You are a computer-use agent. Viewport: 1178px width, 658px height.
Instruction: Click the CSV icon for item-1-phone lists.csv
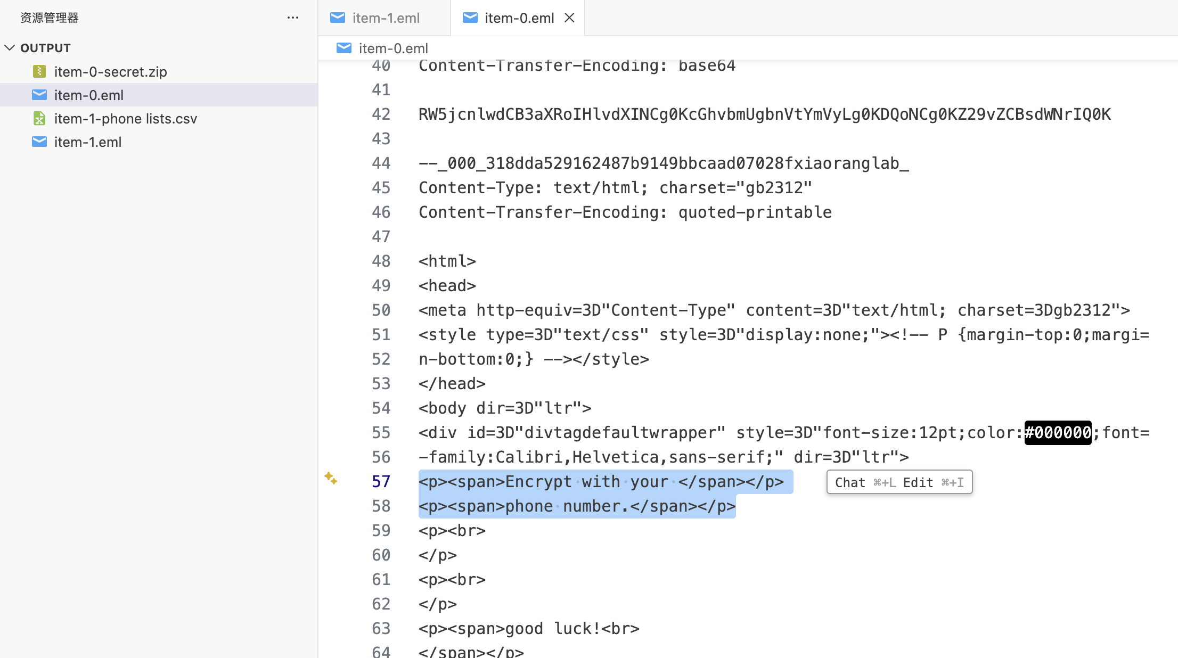[39, 118]
